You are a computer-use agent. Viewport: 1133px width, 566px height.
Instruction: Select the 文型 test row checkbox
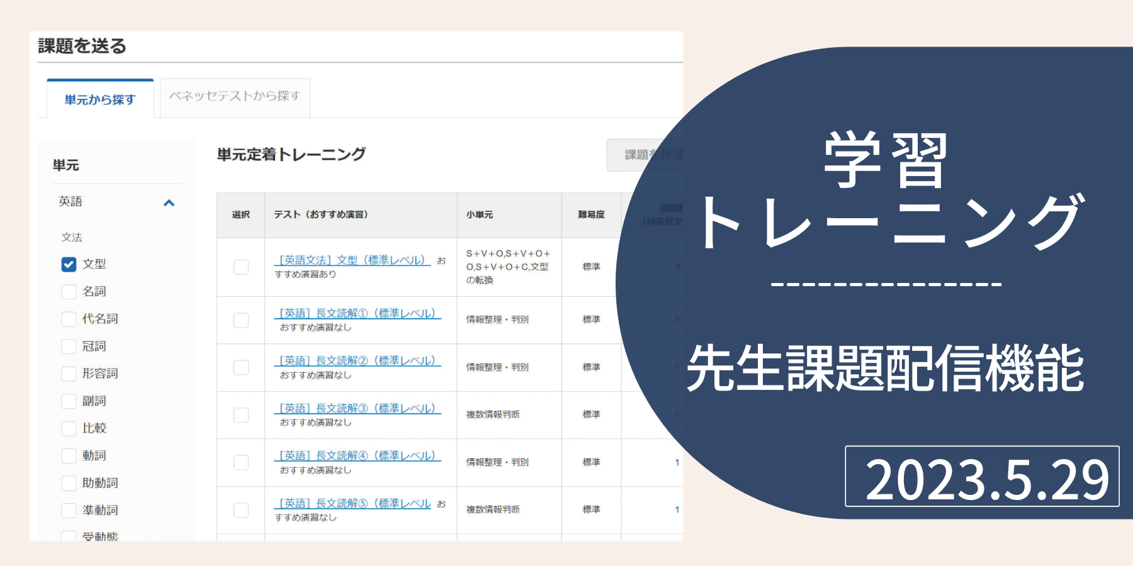pyautogui.click(x=241, y=267)
